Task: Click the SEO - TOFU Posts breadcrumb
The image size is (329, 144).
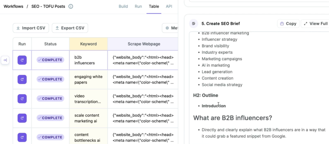Action: click(48, 6)
